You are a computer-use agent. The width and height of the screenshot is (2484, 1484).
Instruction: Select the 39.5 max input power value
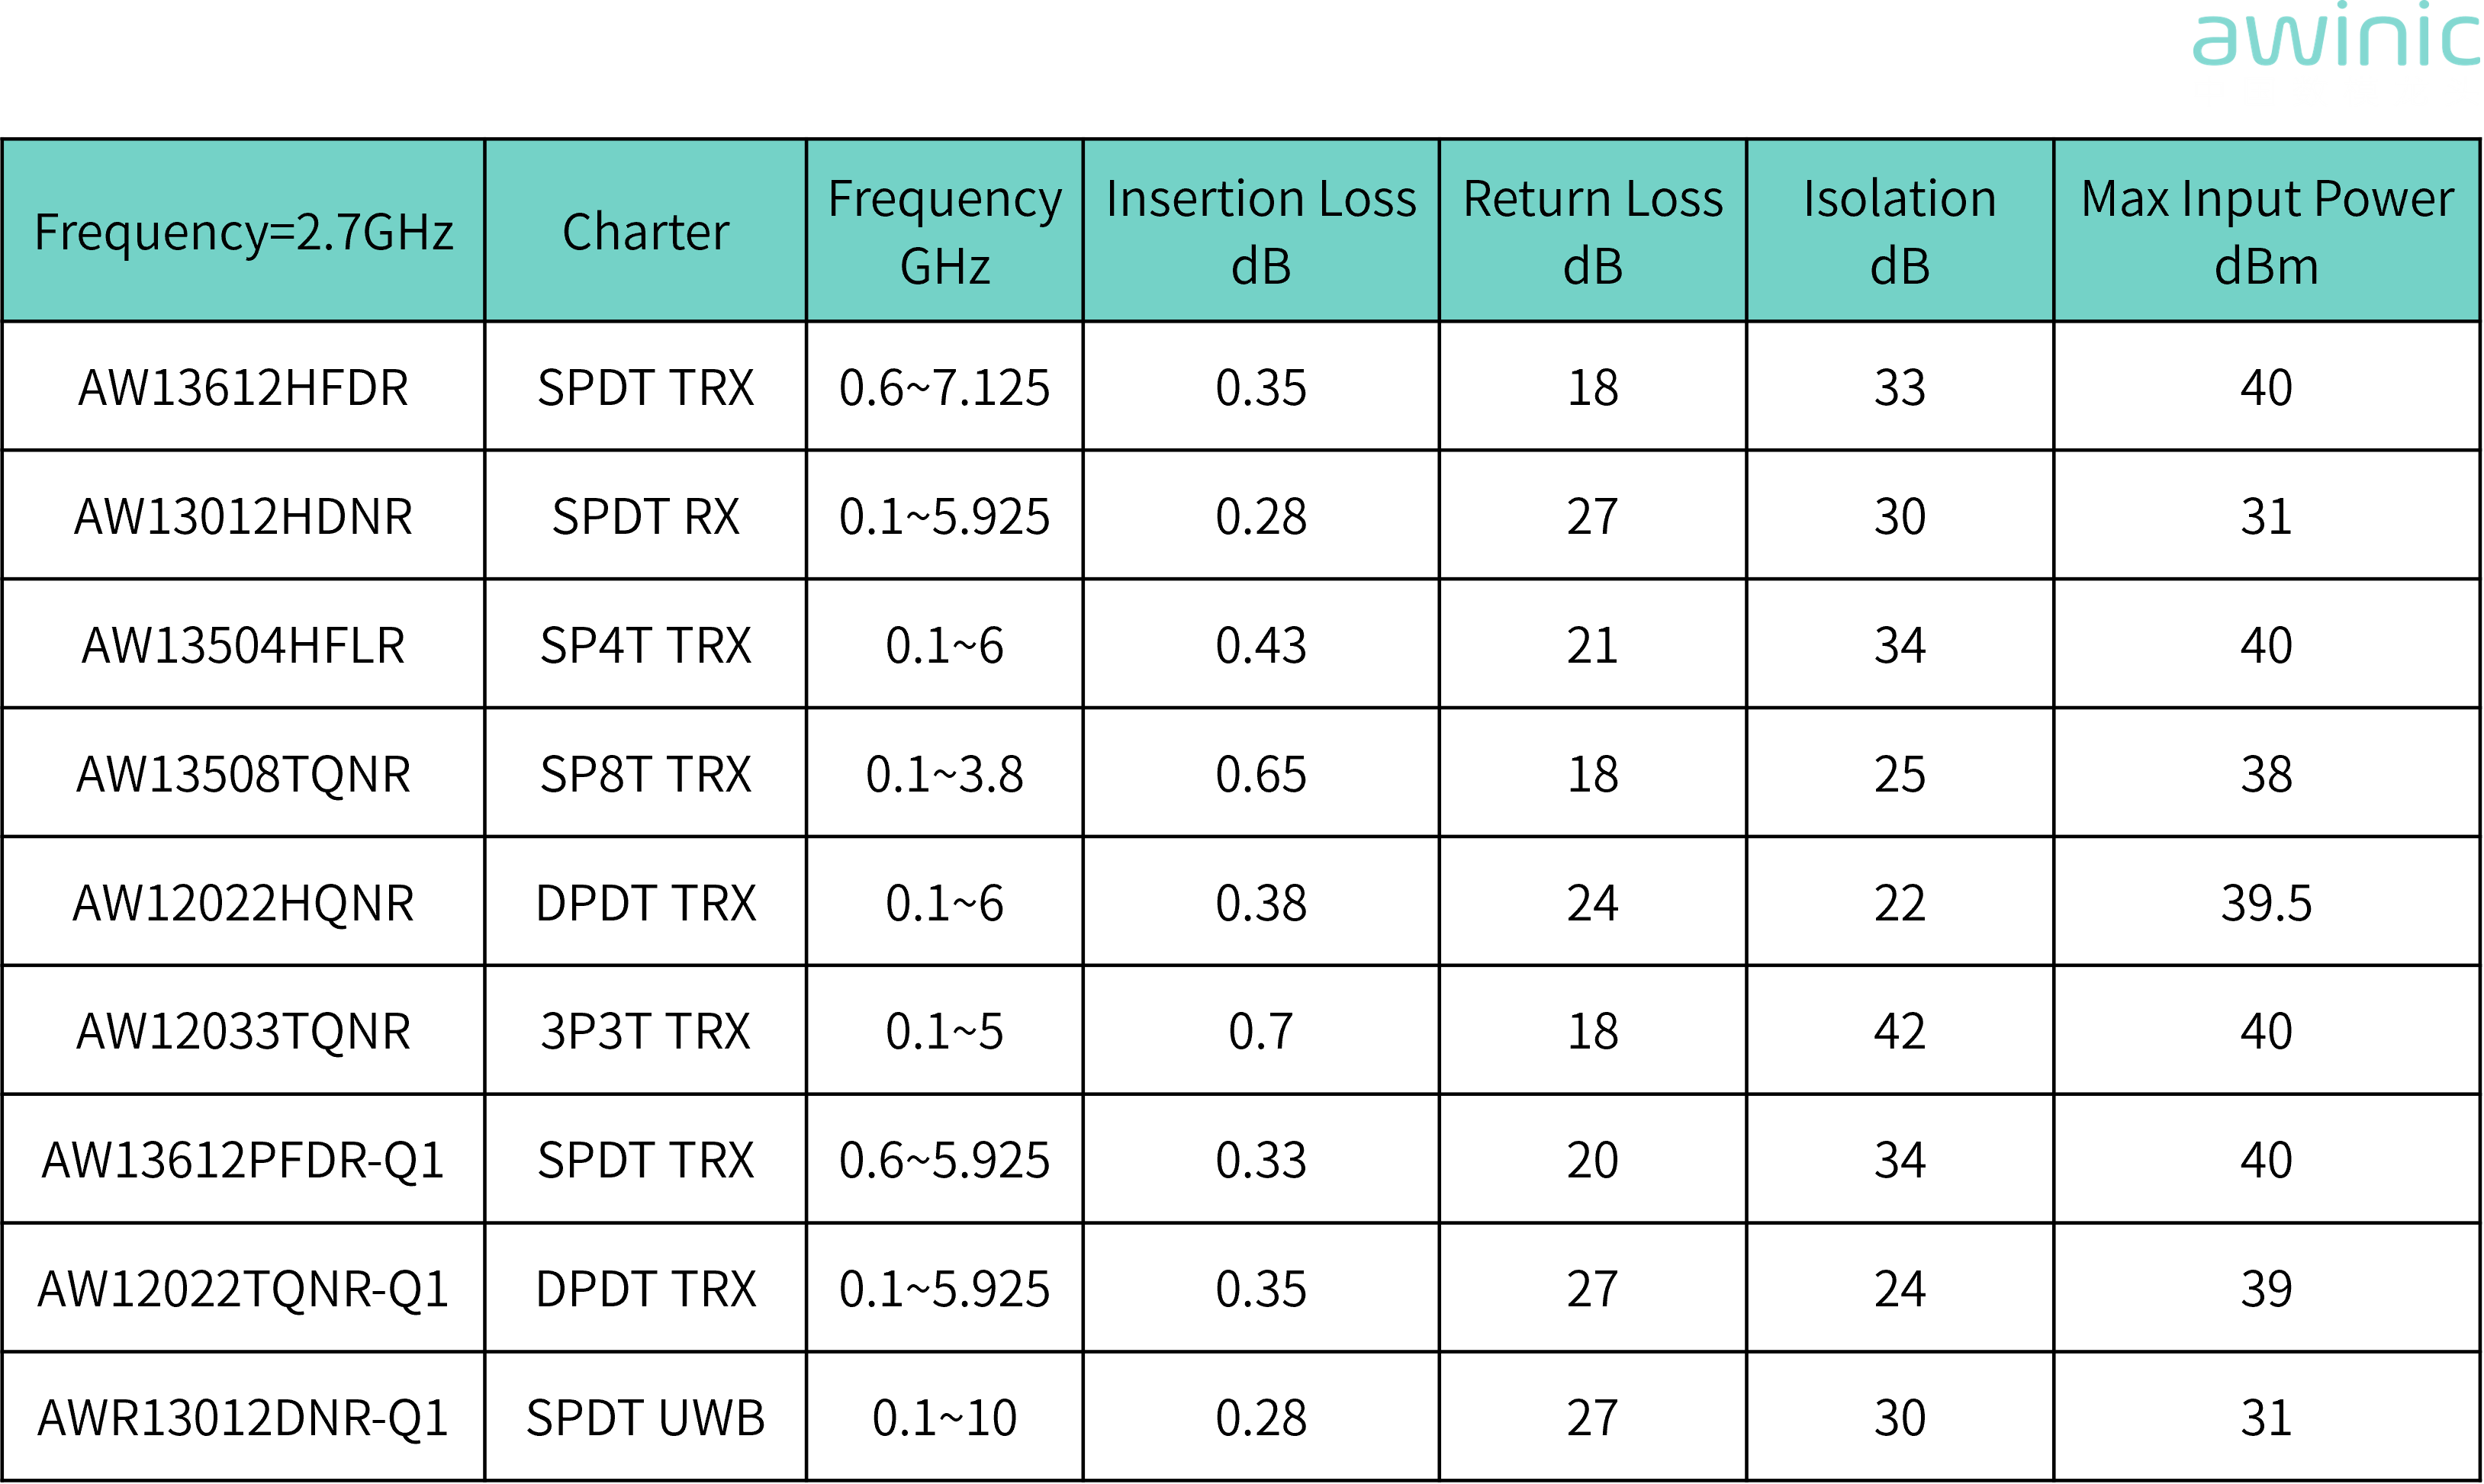2266,903
